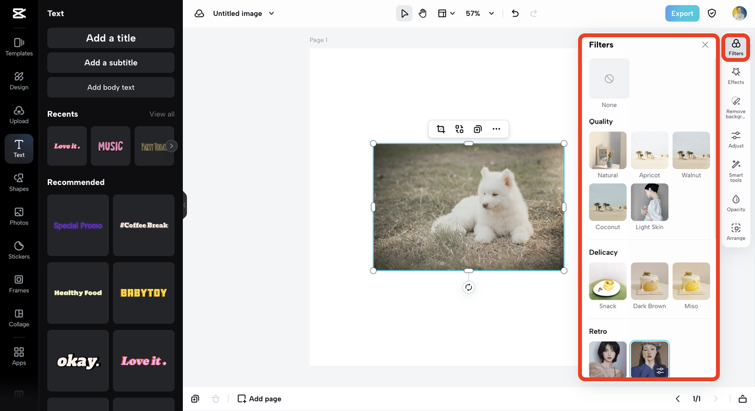Open the Arrange tool
This screenshot has width=755, height=411.
(x=736, y=232)
